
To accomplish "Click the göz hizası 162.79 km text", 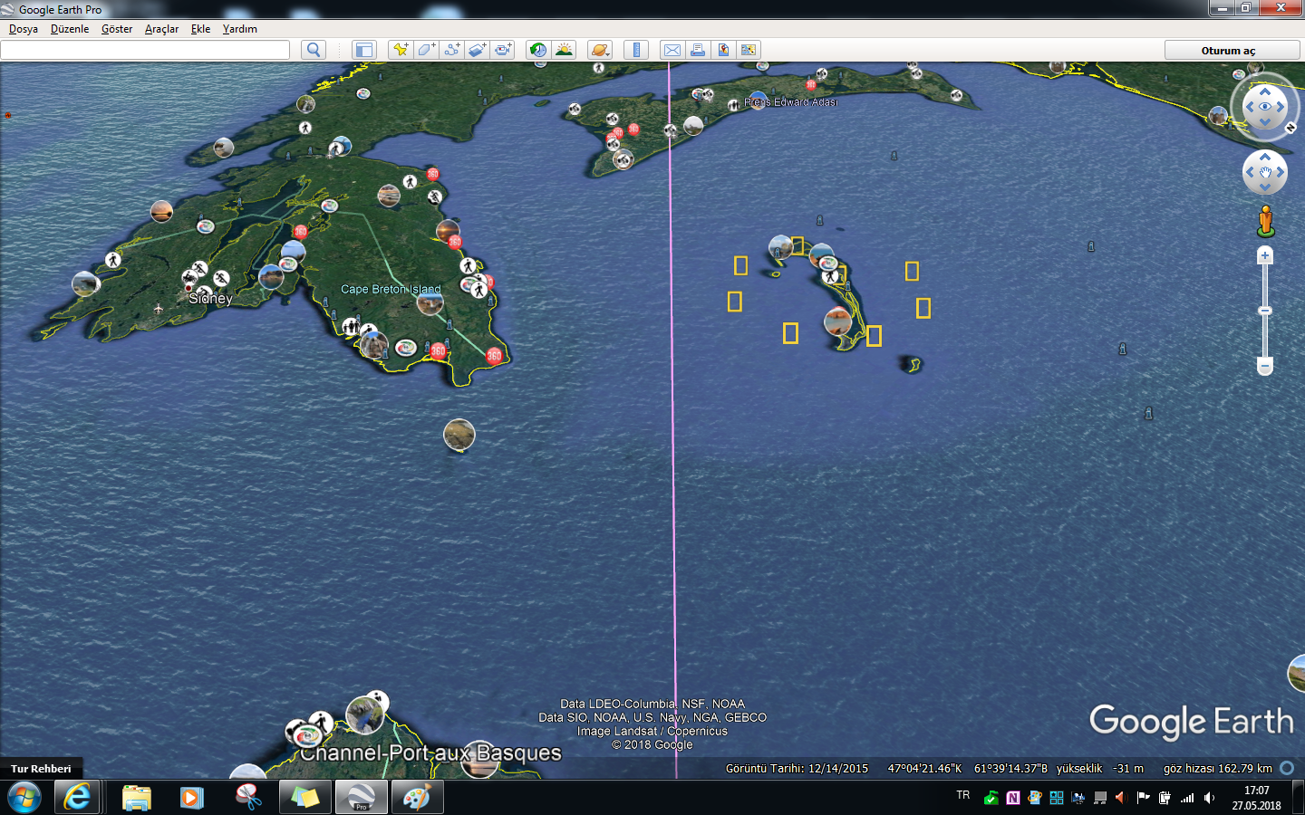I will [x=1217, y=769].
